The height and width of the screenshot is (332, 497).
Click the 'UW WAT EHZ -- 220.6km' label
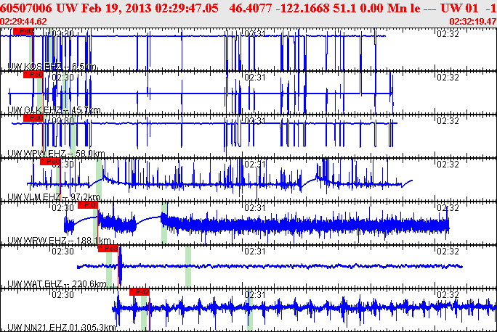57,284
